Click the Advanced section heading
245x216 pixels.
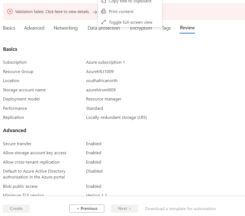[x=15, y=130]
